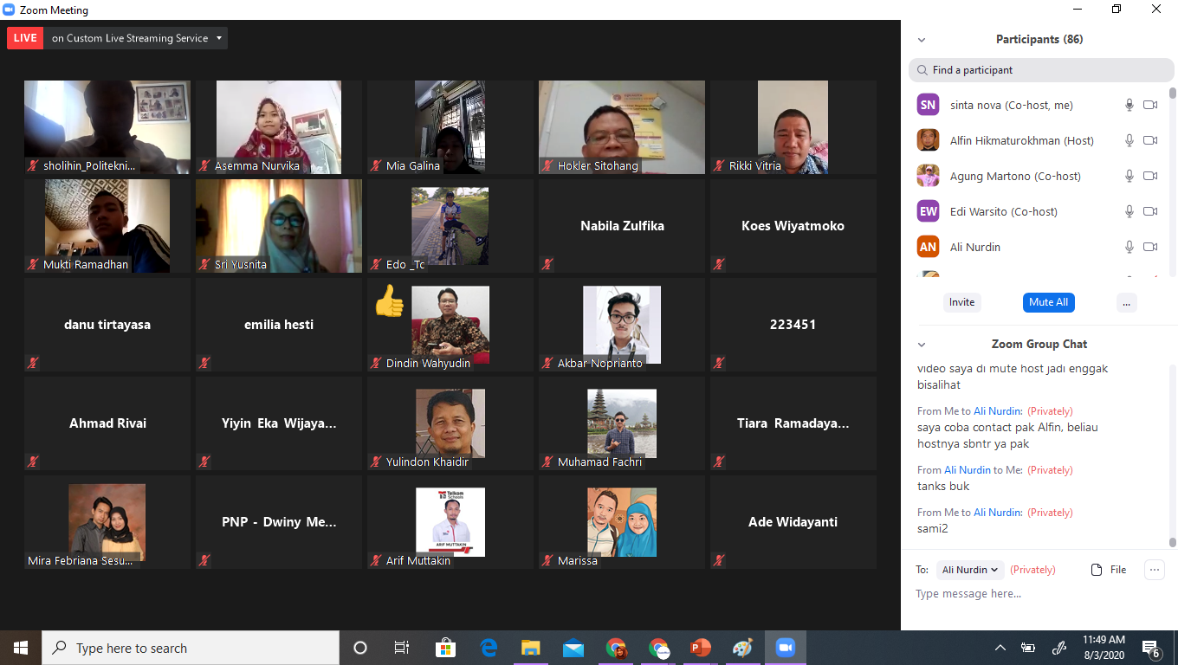Click the Invite button
Image resolution: width=1178 pixels, height=665 pixels.
pos(961,302)
